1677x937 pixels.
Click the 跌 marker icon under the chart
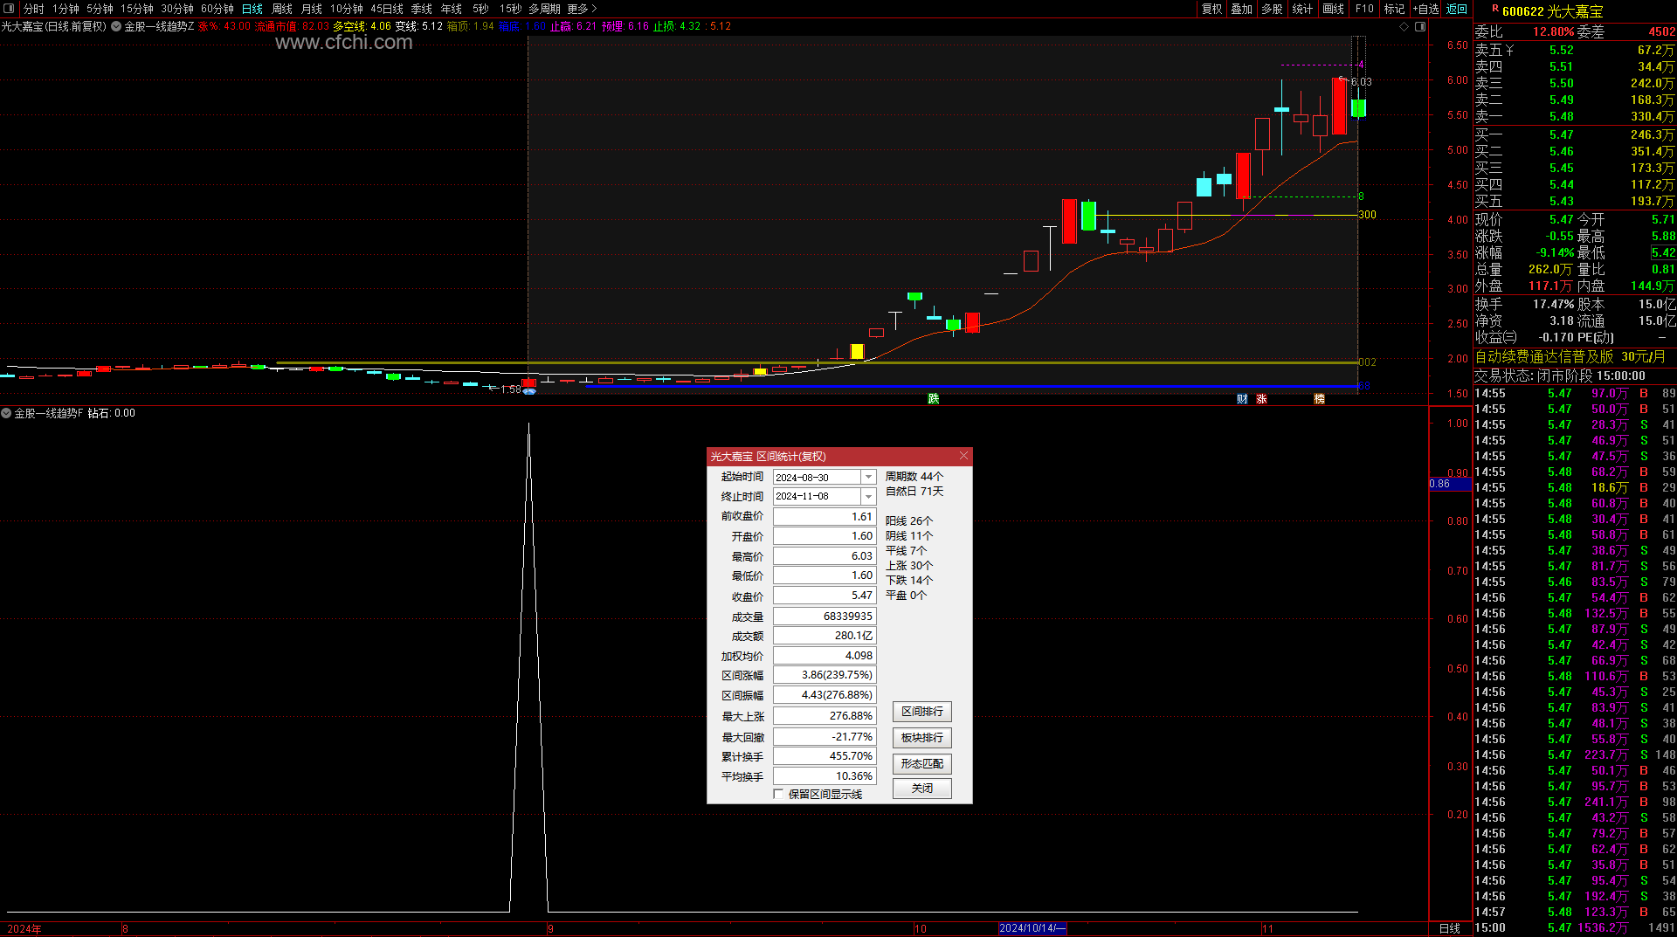tap(934, 399)
